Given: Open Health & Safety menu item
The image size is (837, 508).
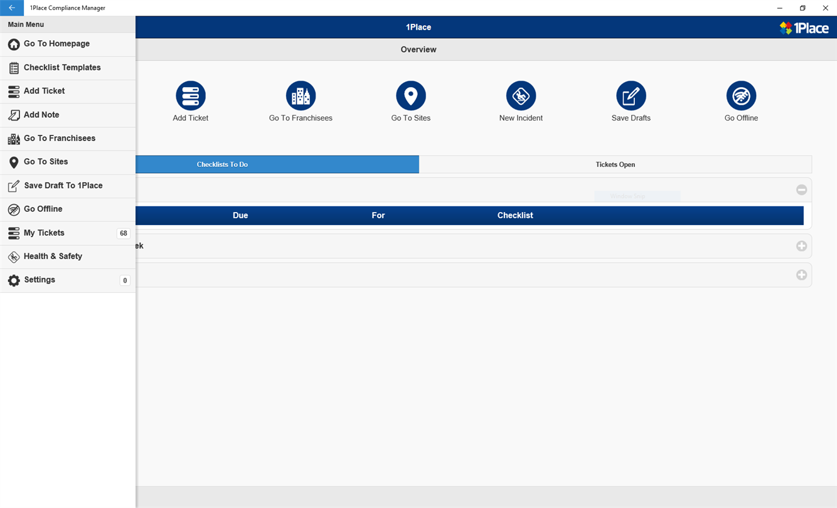Looking at the screenshot, I should coord(68,257).
